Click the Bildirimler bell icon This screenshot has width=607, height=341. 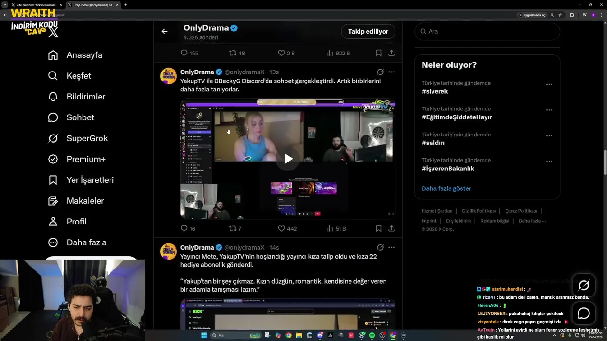(x=53, y=97)
